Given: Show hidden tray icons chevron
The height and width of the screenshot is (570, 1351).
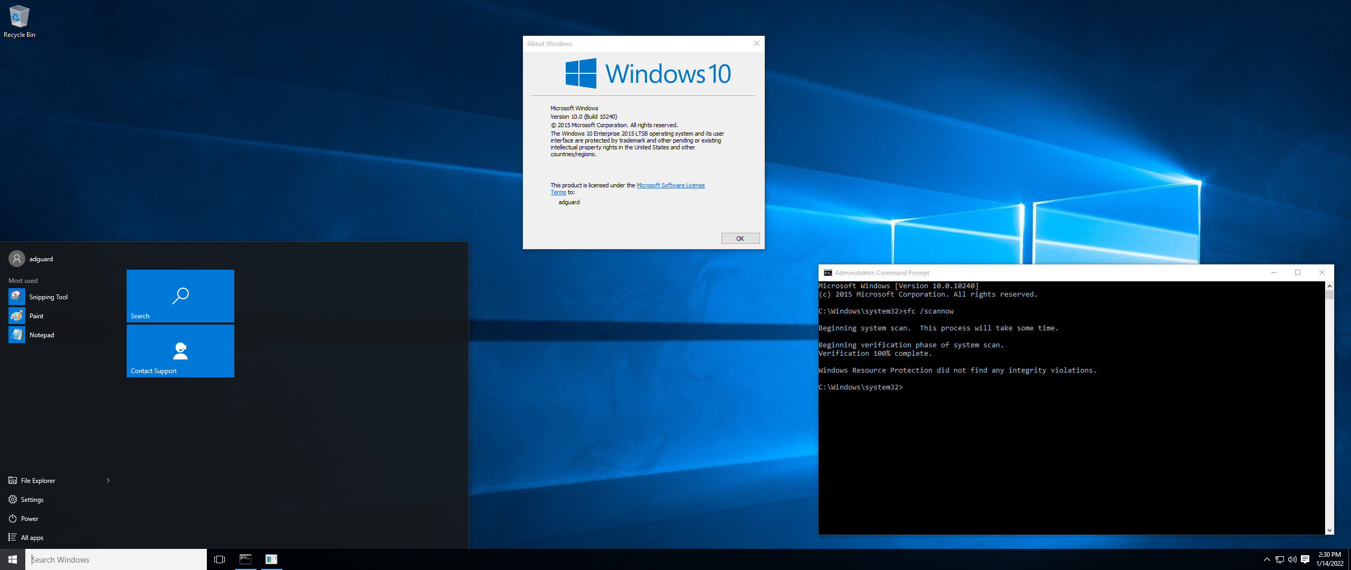Looking at the screenshot, I should click(1267, 559).
